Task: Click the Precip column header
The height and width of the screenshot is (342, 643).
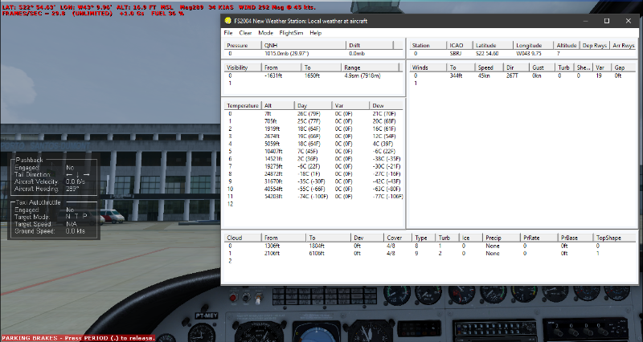Action: pos(501,238)
